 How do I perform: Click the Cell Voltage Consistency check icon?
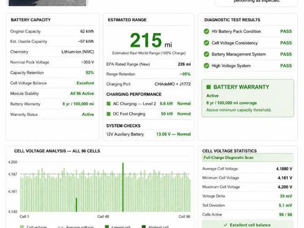(206, 43)
